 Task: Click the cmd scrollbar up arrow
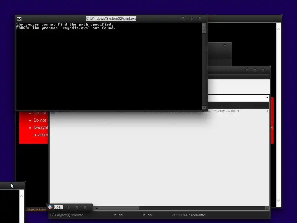click(x=204, y=25)
